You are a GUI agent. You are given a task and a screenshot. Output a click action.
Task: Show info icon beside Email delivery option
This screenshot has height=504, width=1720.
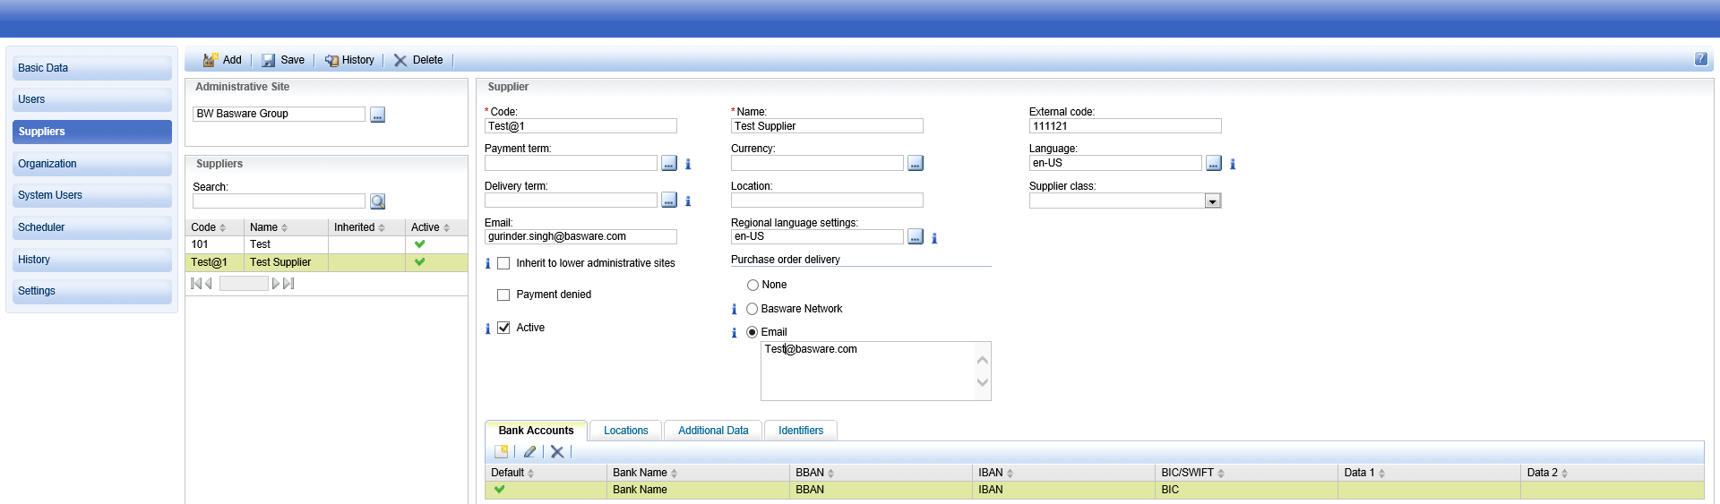click(x=734, y=333)
